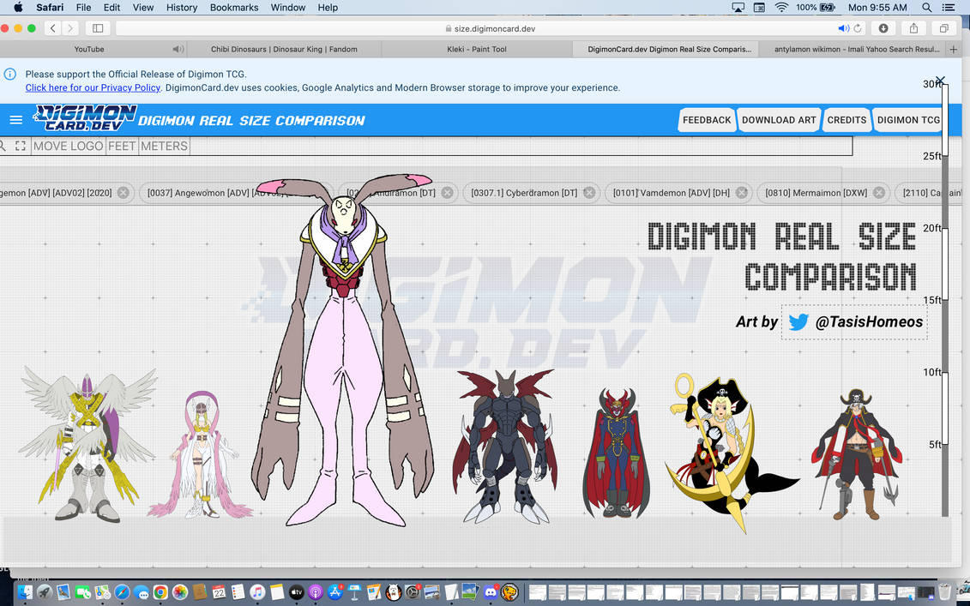Remove the Mermaimon chip via its X
Screen dimensions: 970x606
point(879,193)
